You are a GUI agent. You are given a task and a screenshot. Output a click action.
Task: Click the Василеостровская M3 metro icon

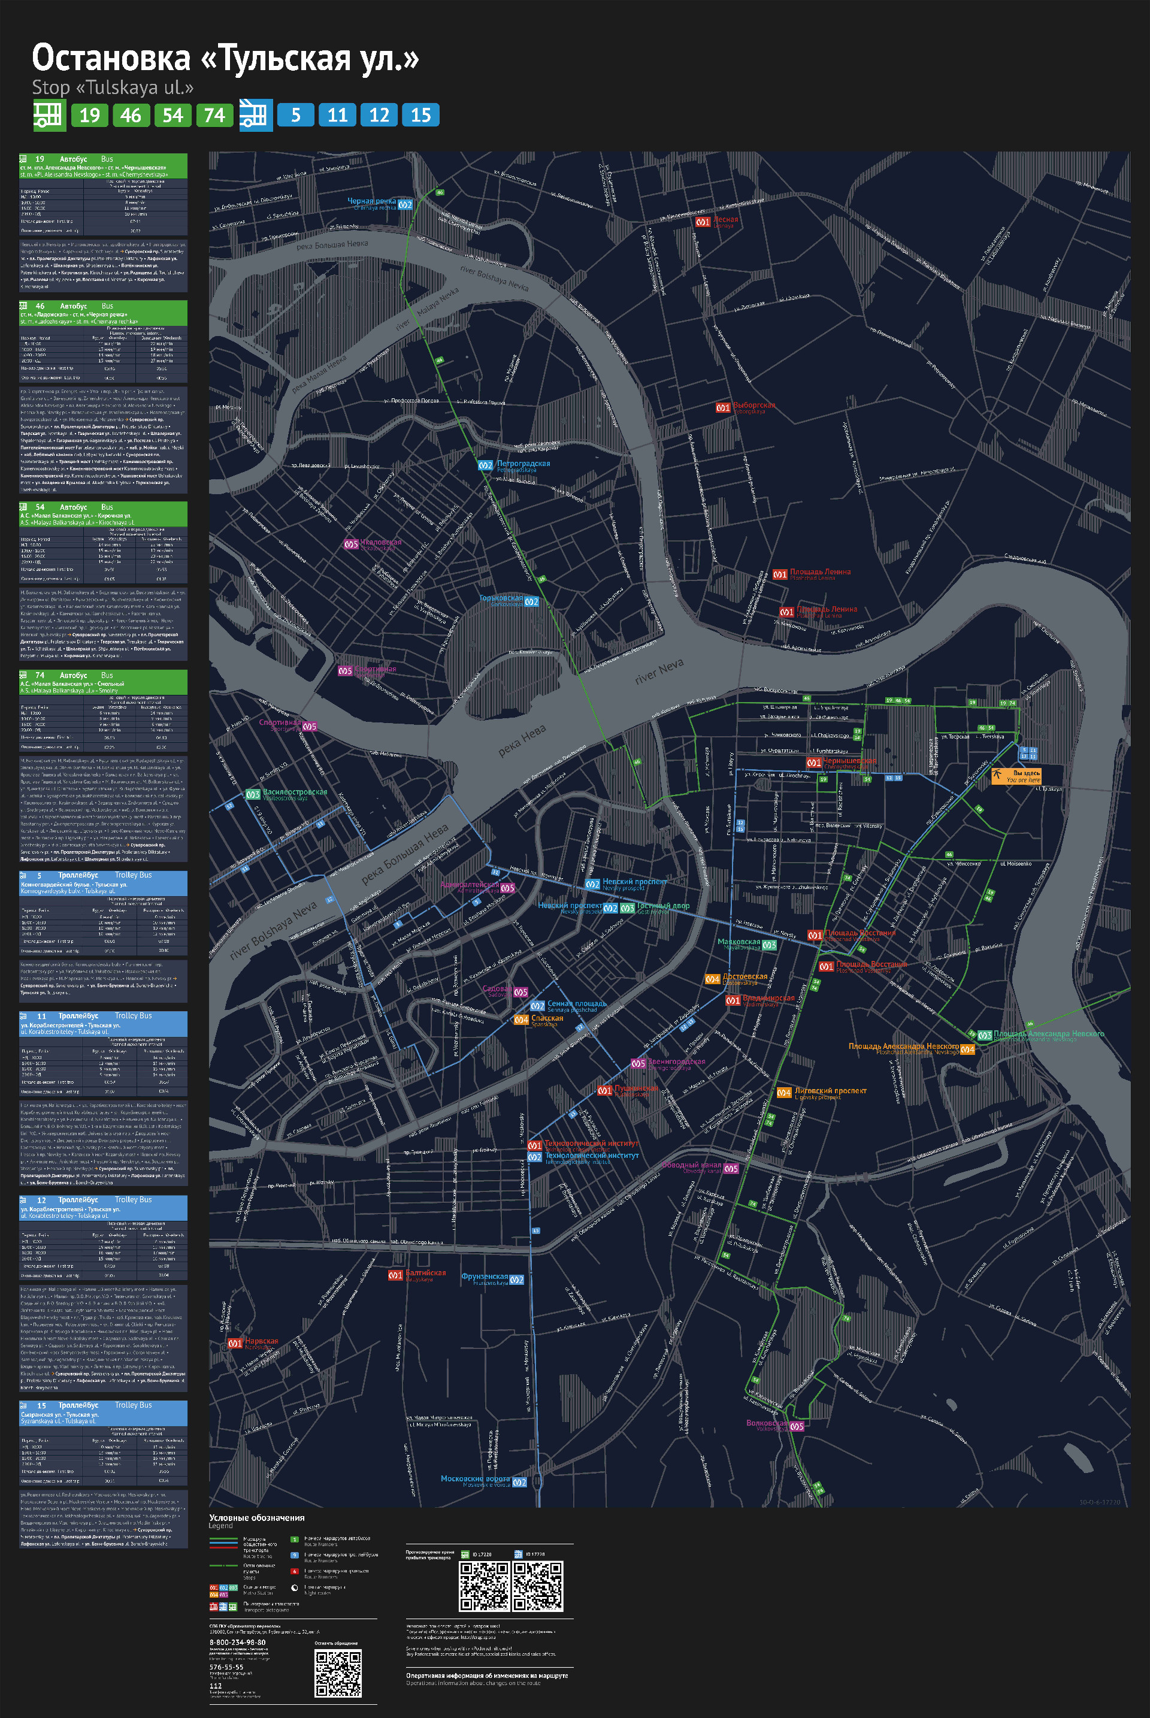click(x=253, y=794)
